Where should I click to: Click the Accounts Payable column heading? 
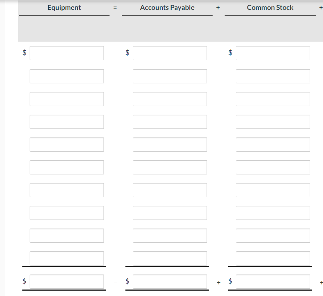click(167, 8)
